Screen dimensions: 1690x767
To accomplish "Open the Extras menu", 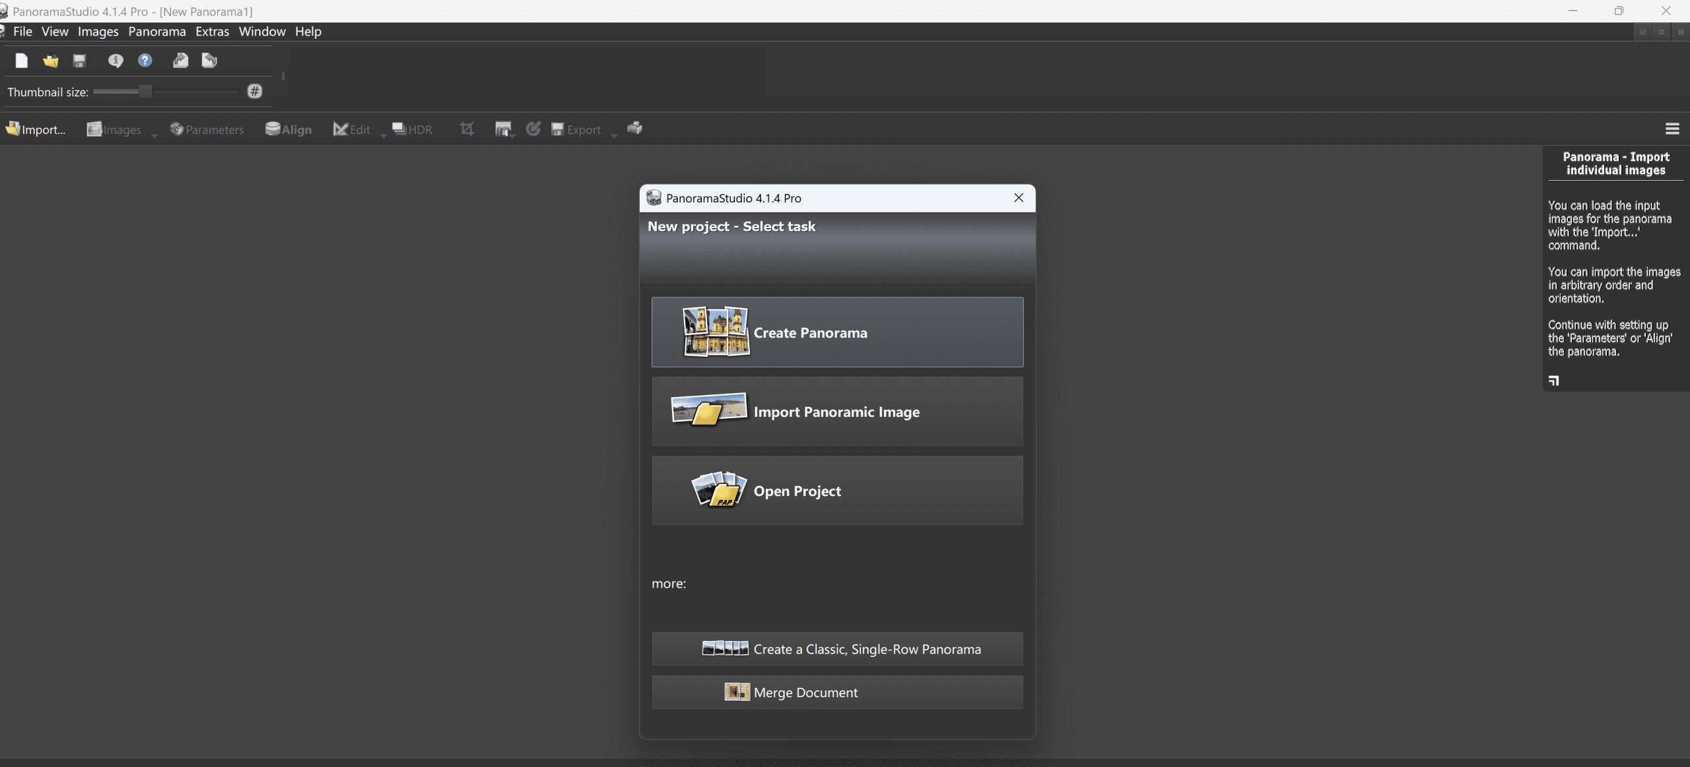I will pyautogui.click(x=213, y=32).
